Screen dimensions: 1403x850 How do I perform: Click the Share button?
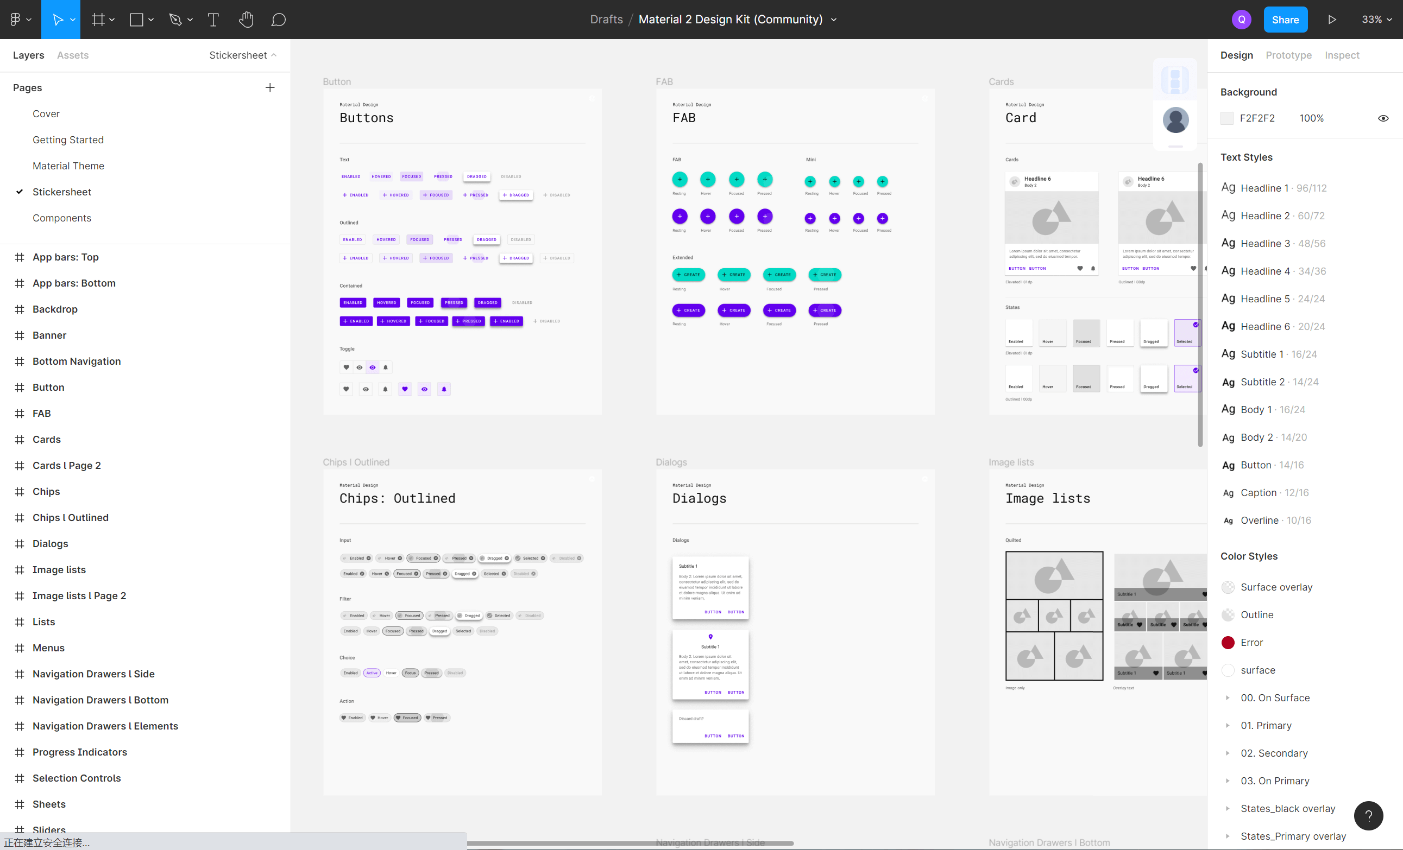(1286, 19)
